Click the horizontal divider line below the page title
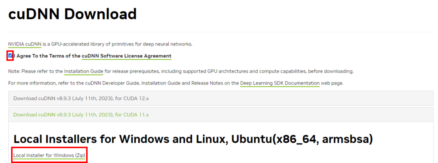The width and height of the screenshot is (438, 163). pyautogui.click(x=219, y=32)
